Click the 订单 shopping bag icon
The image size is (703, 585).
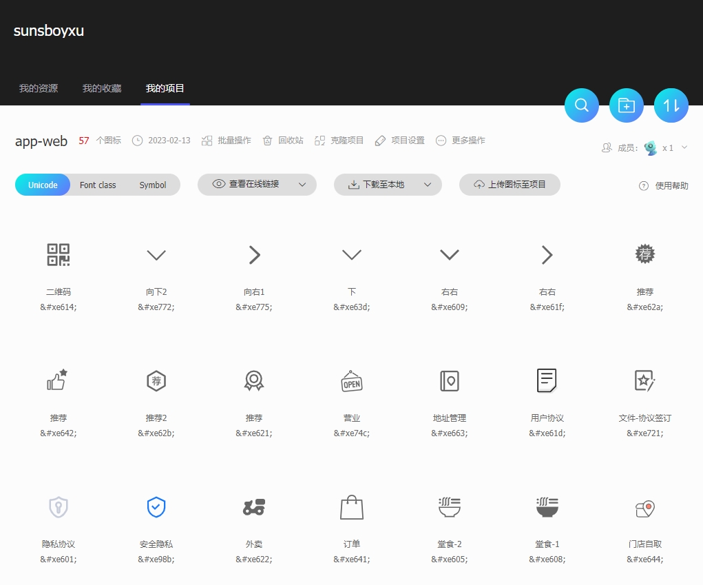[x=351, y=507]
